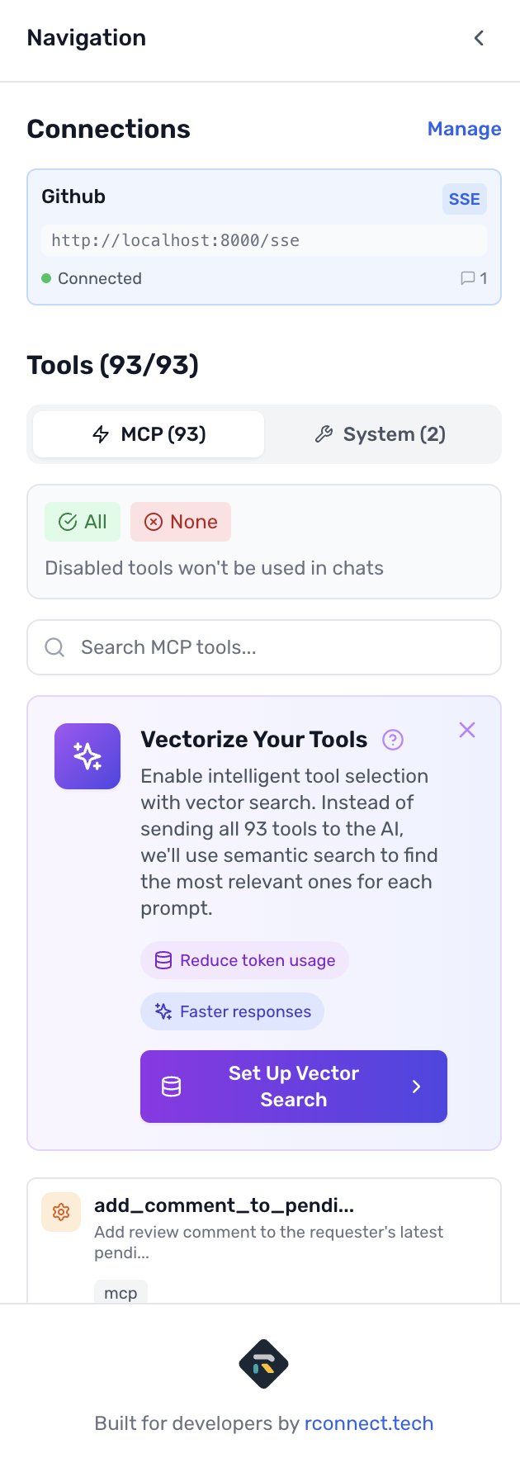
Task: Click the wrench icon on System tab
Action: (324, 433)
